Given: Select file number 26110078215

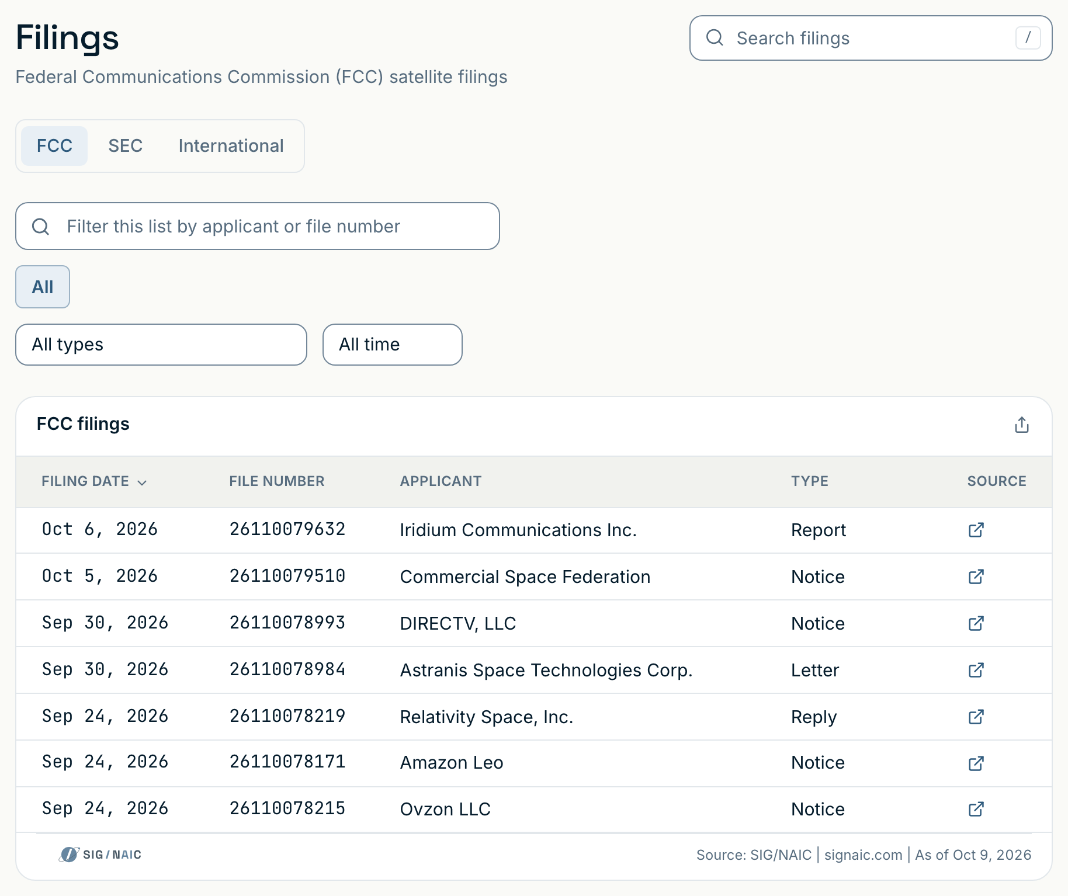Looking at the screenshot, I should 287,808.
